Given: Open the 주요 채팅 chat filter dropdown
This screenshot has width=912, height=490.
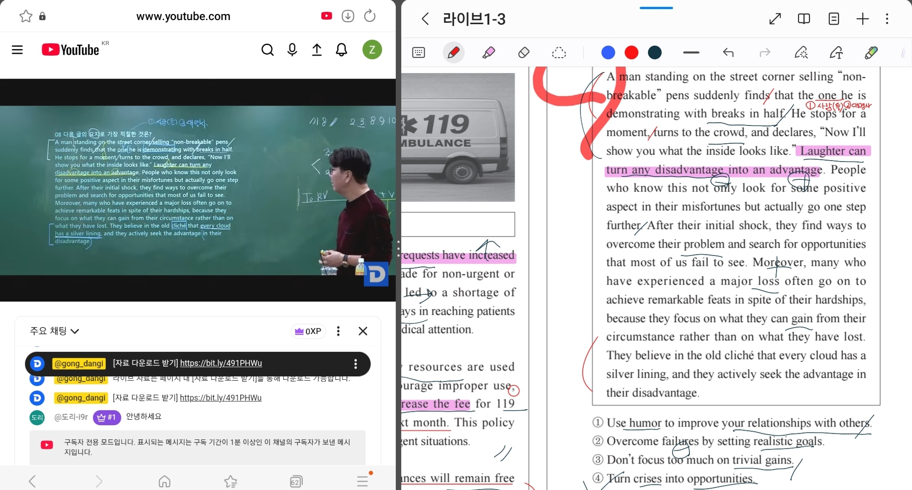Looking at the screenshot, I should [x=54, y=331].
